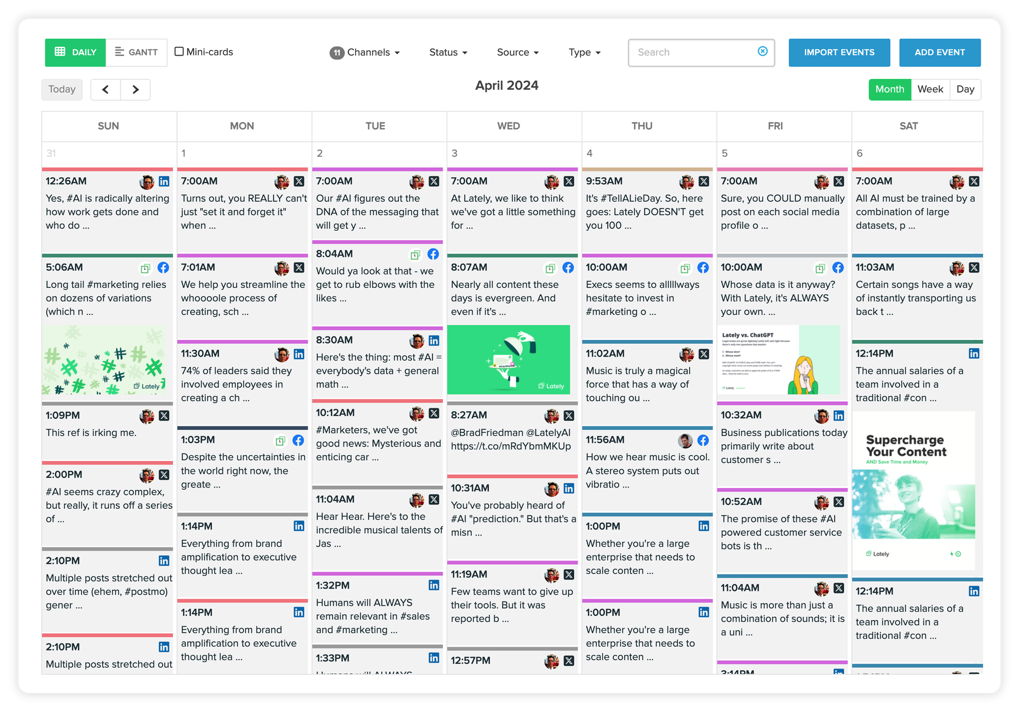Open the Channels filter dropdown

click(x=365, y=52)
